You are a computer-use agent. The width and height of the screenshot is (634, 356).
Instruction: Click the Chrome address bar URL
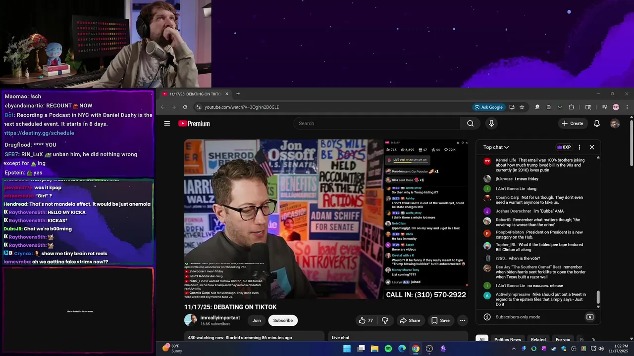[242, 107]
